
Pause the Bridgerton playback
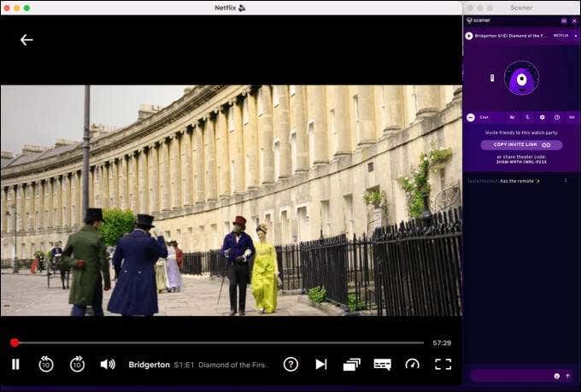15,364
